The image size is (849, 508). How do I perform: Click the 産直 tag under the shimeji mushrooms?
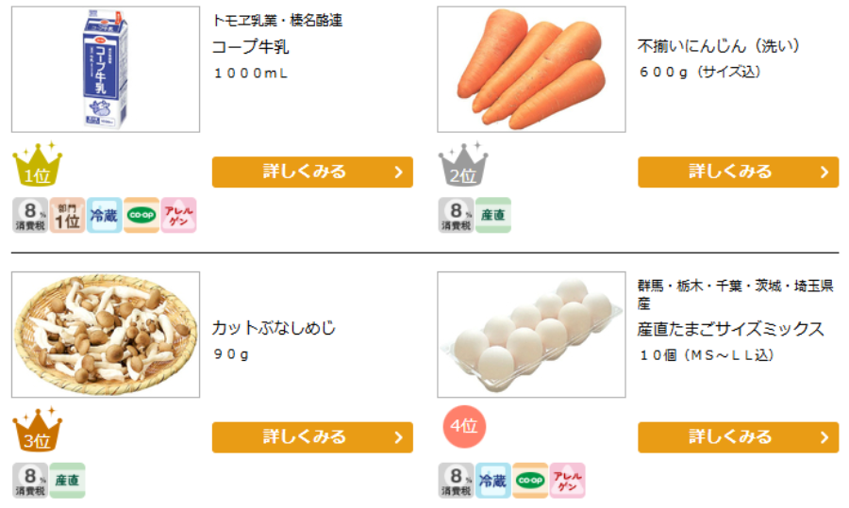[x=67, y=481]
